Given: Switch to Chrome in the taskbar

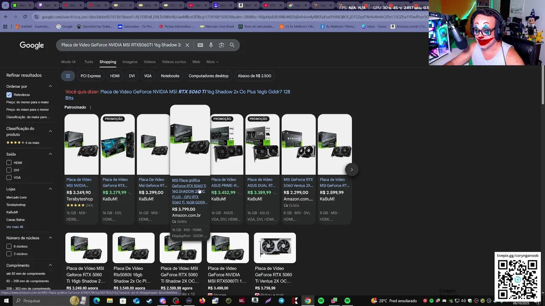Looking at the screenshot, I should pyautogui.click(x=308, y=301).
